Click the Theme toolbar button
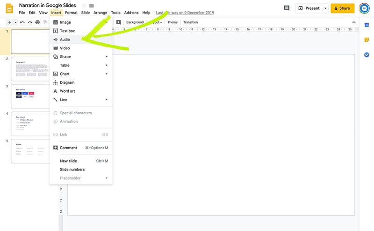 (x=172, y=22)
